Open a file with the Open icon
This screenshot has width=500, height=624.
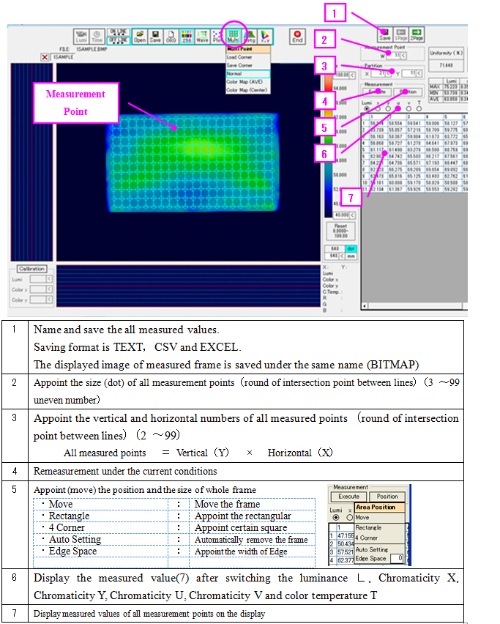point(140,36)
